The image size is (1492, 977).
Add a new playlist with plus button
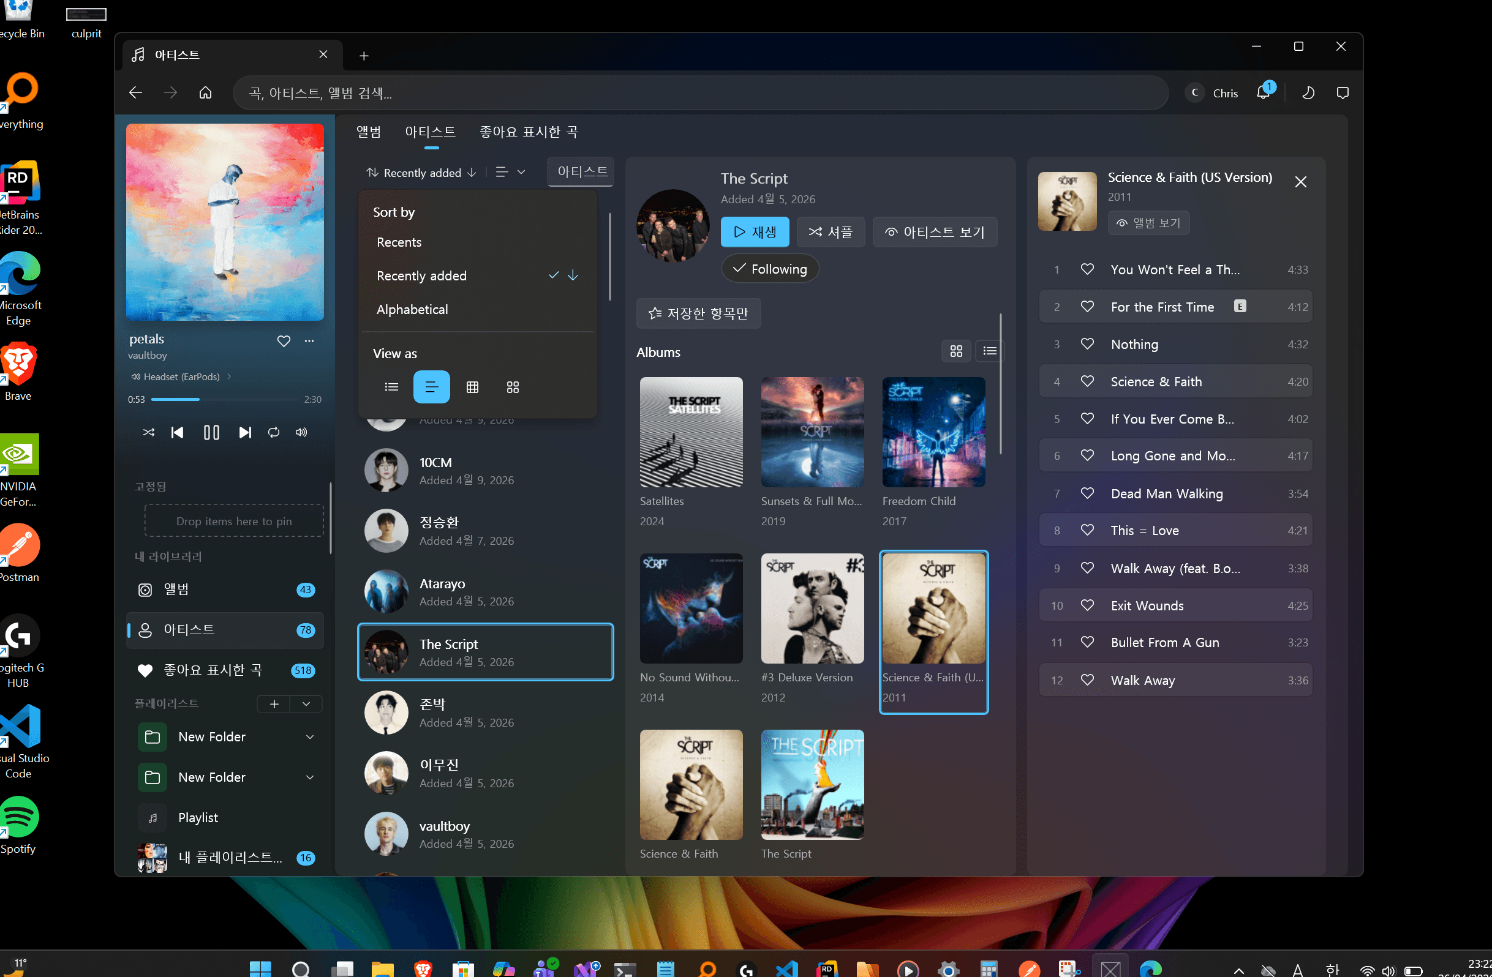[274, 704]
